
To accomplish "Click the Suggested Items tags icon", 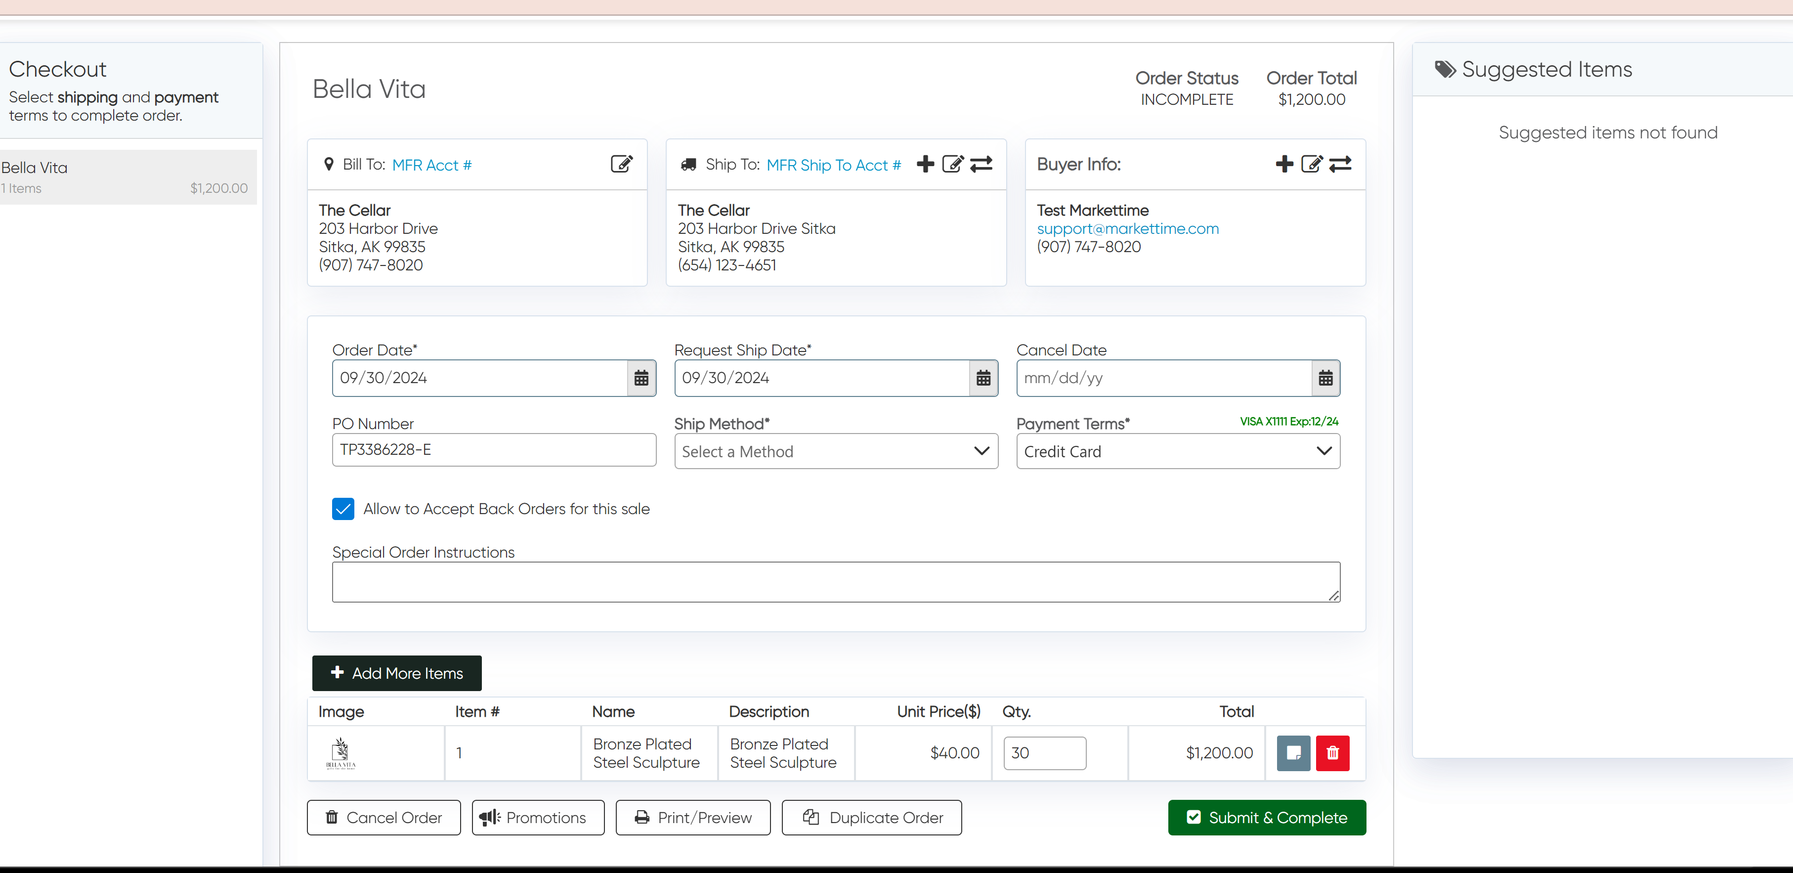I will pyautogui.click(x=1446, y=69).
